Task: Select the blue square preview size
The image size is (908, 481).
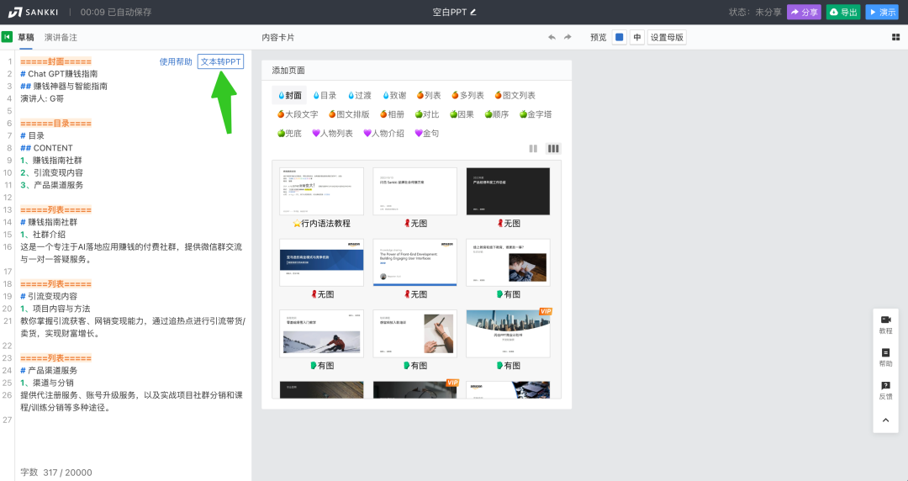Action: (619, 37)
